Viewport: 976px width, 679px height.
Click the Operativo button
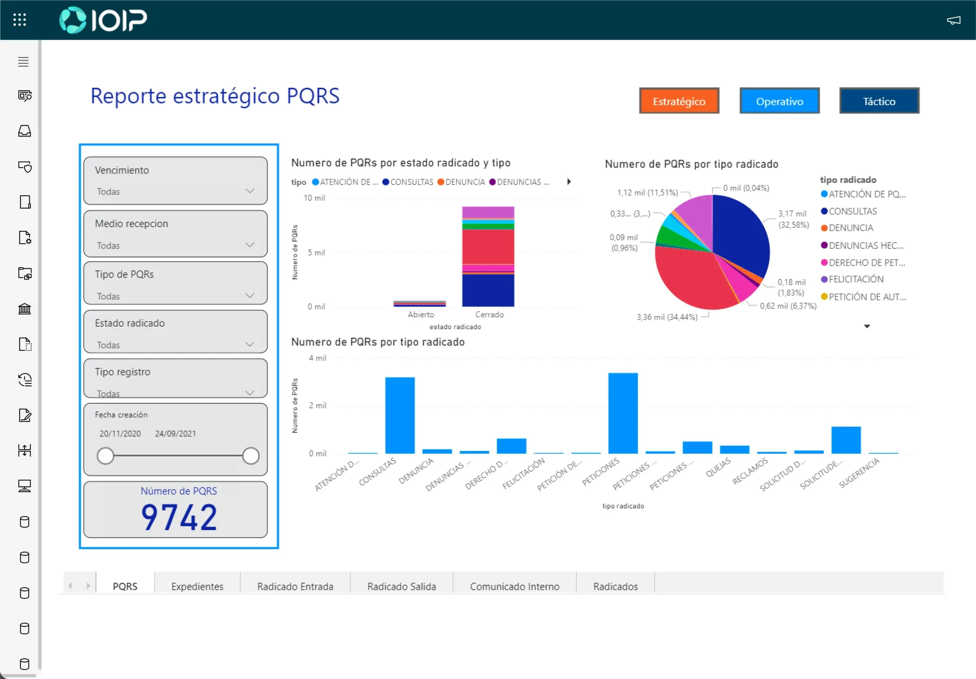(779, 101)
